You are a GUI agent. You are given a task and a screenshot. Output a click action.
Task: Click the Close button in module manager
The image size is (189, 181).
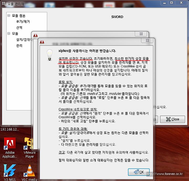[x=172, y=119]
